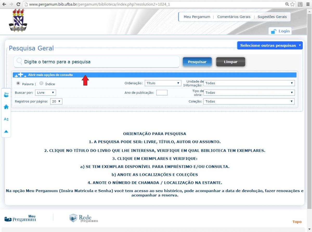Open the Tipo de obra dropdown
This screenshot has width=312, height=232.
249,92
